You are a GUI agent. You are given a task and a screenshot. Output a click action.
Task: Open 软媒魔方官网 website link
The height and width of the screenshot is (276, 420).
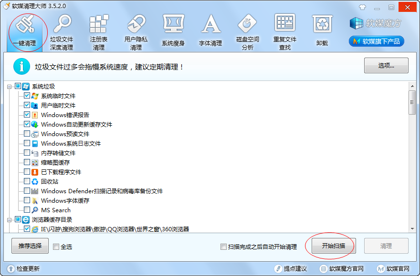tap(342, 268)
